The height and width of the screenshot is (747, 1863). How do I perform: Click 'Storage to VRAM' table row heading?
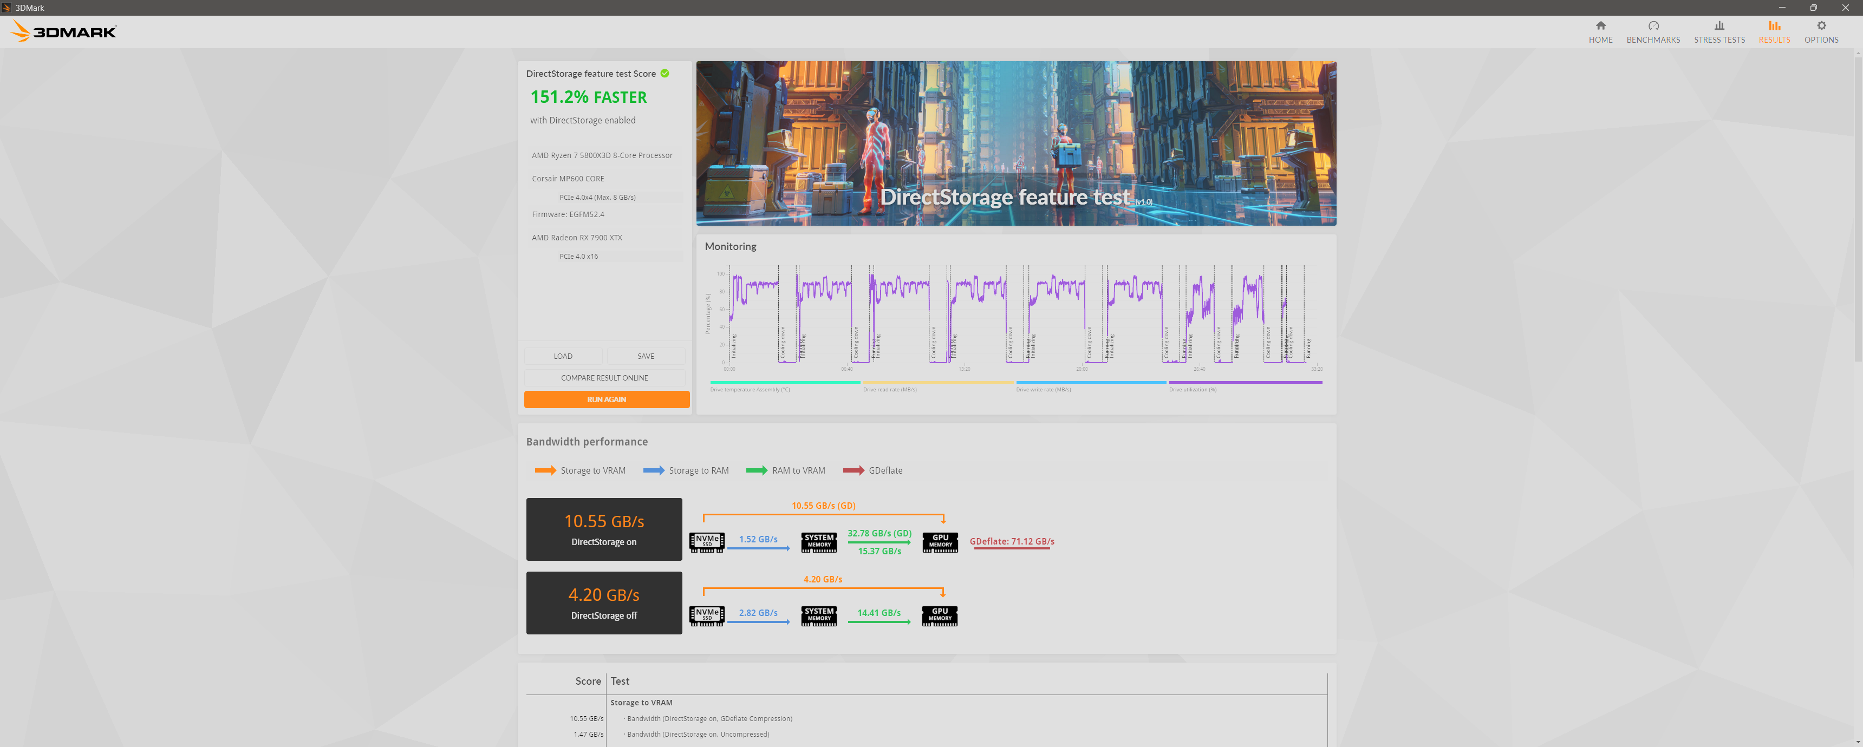[x=641, y=702]
